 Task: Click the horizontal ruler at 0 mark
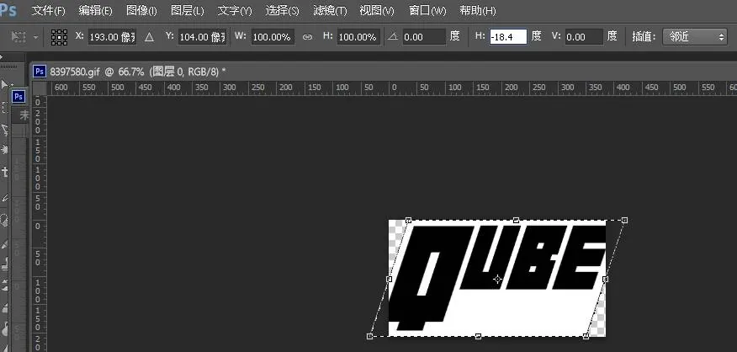coord(394,88)
